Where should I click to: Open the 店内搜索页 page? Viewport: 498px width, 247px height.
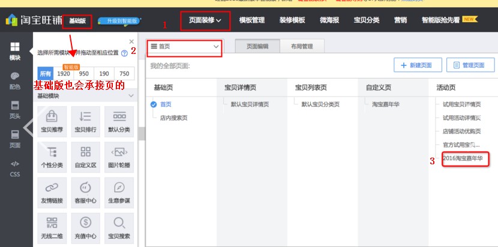pos(174,118)
